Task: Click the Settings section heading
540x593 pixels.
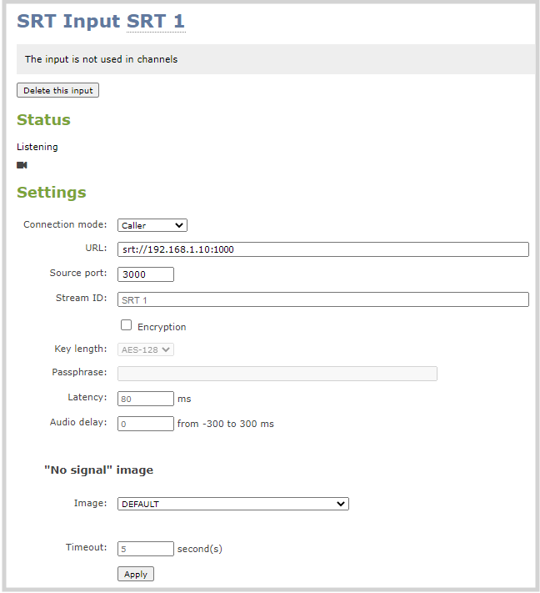Action: point(52,192)
